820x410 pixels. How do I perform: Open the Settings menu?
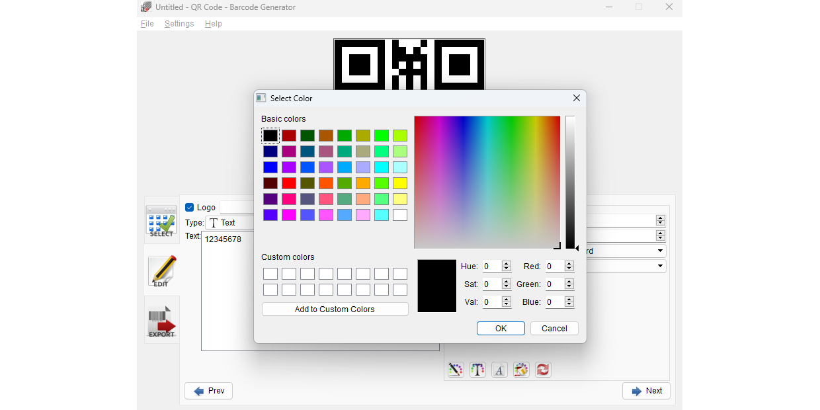pos(179,23)
